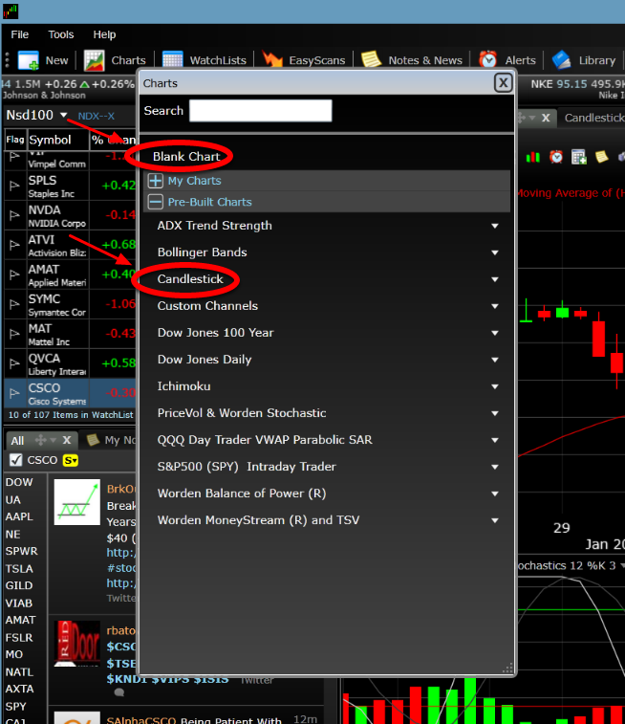Close the All news tab with X
Image resolution: width=625 pixels, height=724 pixels.
tap(67, 440)
